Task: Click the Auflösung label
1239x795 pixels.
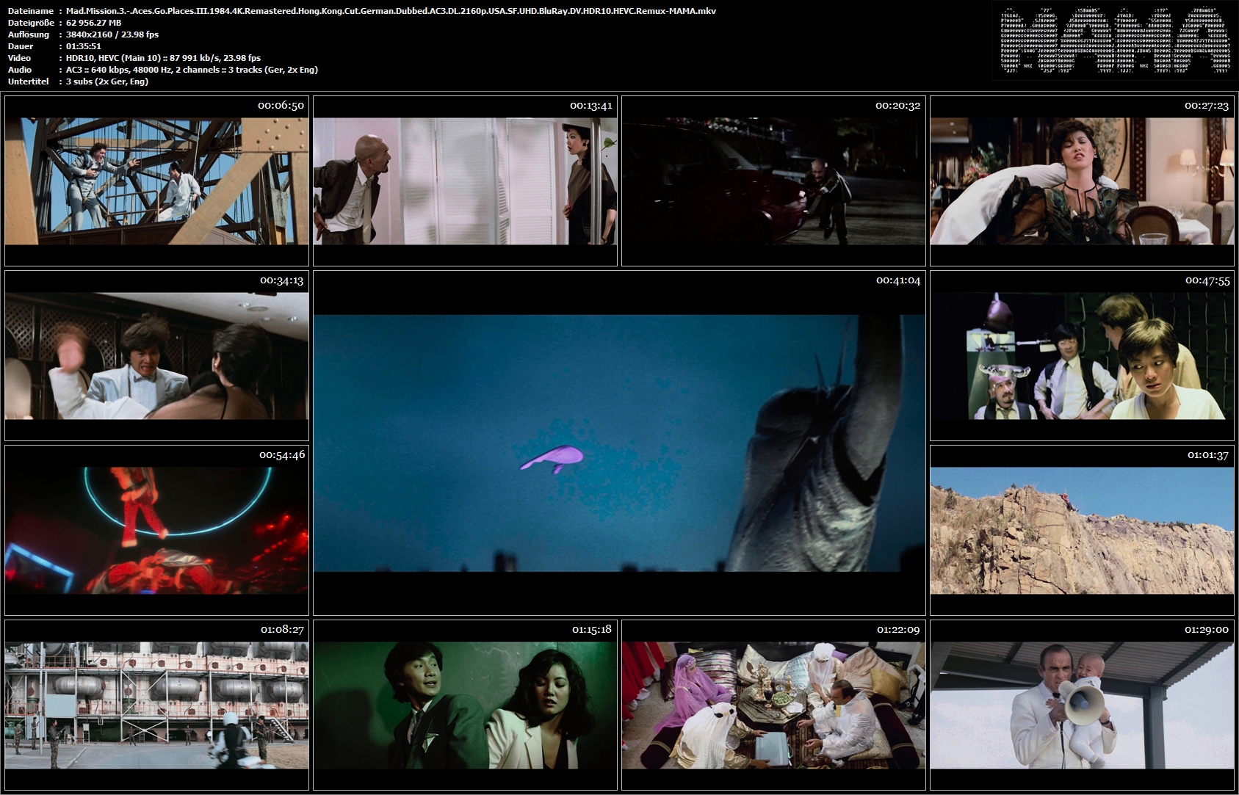Action: (x=29, y=35)
